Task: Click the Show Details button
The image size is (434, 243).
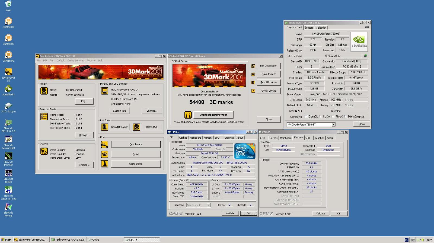Action: coord(269,91)
